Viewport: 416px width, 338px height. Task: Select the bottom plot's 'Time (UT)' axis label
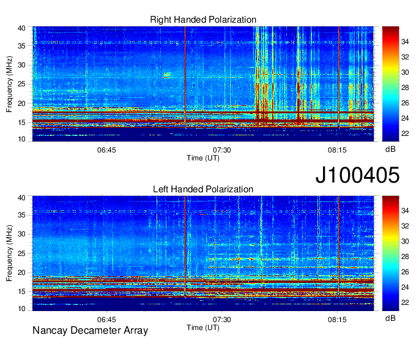tap(203, 328)
